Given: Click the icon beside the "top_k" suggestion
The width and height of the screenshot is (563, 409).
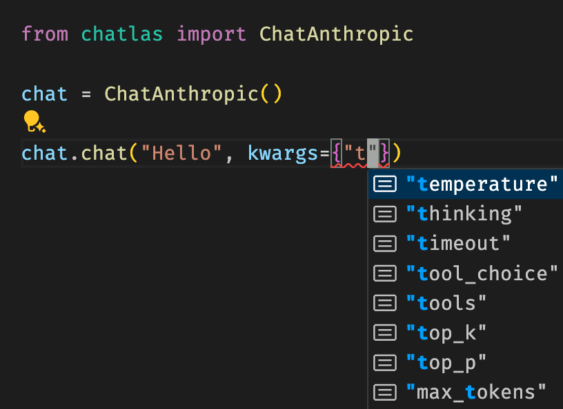Looking at the screenshot, I should pos(385,333).
